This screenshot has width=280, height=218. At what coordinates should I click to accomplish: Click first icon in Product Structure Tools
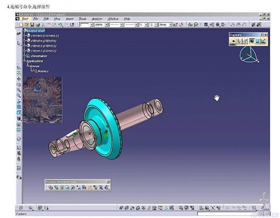(50, 187)
